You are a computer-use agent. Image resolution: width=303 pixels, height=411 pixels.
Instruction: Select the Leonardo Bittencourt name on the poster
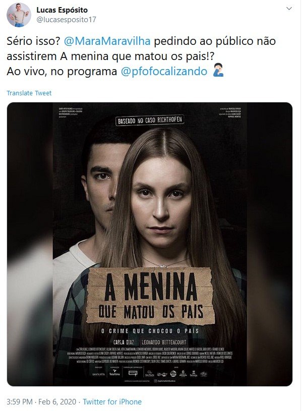pos(164,342)
